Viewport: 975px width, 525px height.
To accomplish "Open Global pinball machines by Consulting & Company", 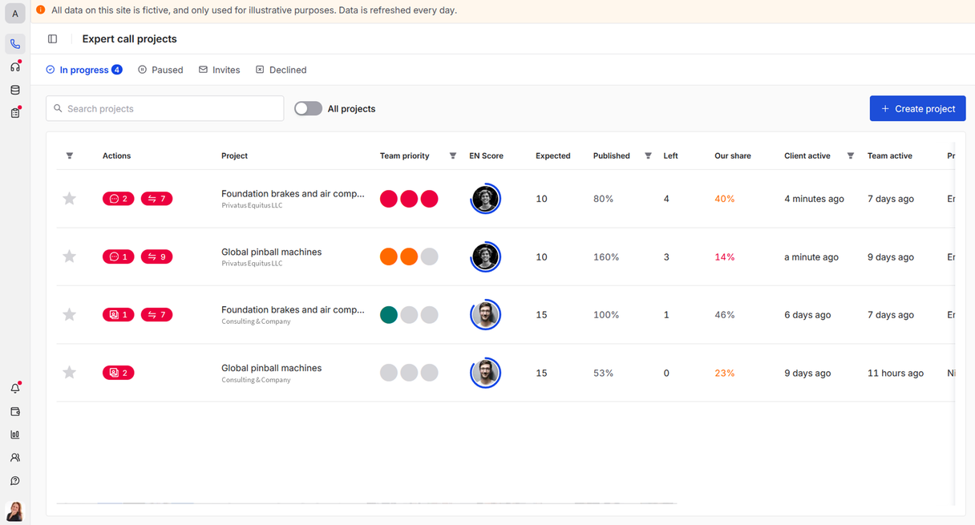I will [271, 368].
